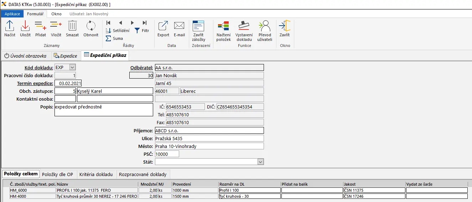Click Načtení položek in the Funkce group

[x=223, y=31]
